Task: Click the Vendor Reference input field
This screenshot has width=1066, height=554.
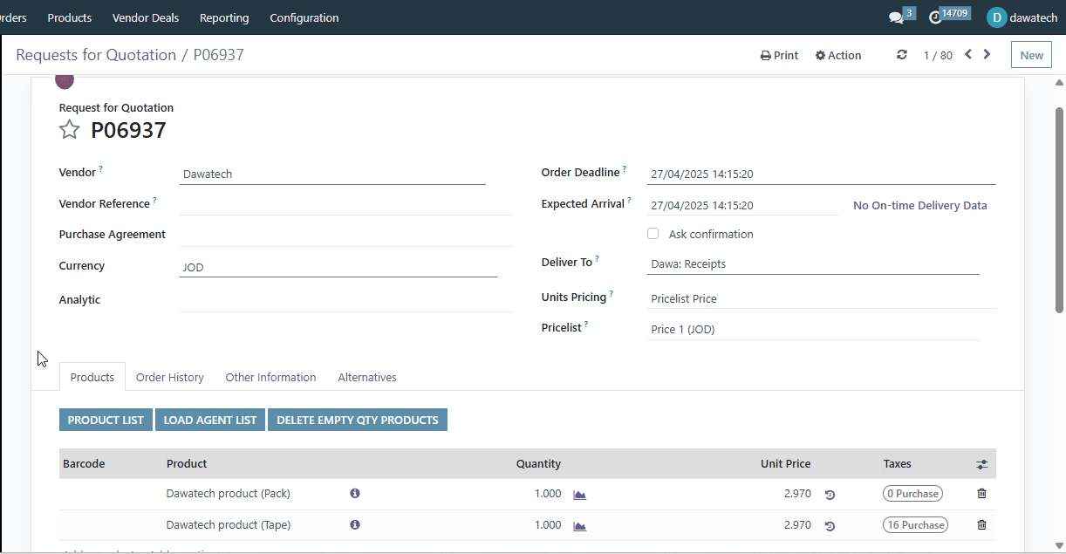Action: [x=346, y=204]
